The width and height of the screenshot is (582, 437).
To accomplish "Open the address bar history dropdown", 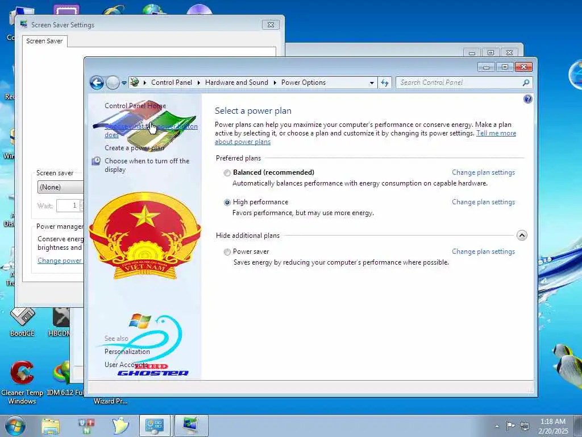I will pyautogui.click(x=372, y=83).
